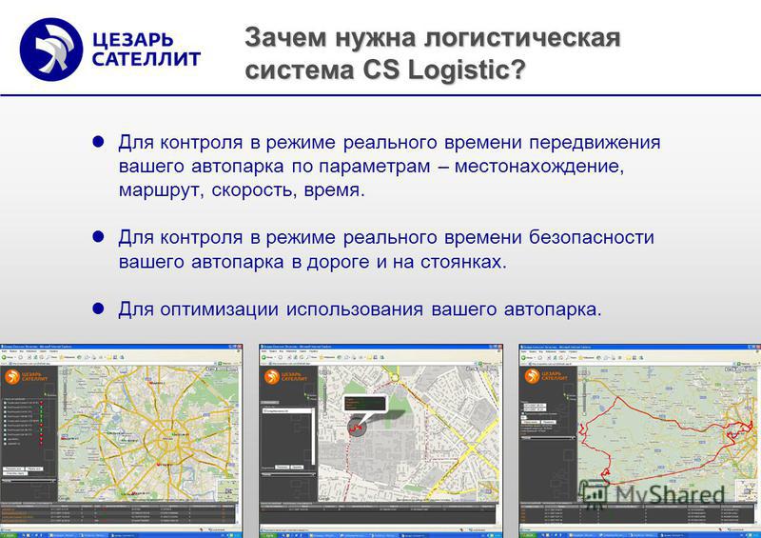Click overview mini-map on street-level map
This screenshot has height=538, width=761.
488,490
